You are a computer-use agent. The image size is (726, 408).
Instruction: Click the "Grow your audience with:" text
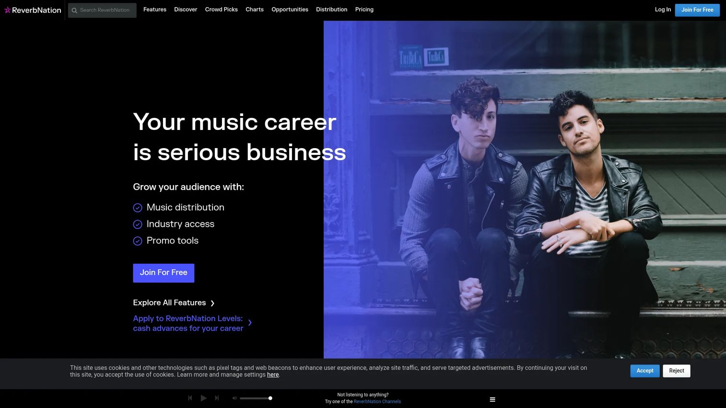(x=188, y=187)
